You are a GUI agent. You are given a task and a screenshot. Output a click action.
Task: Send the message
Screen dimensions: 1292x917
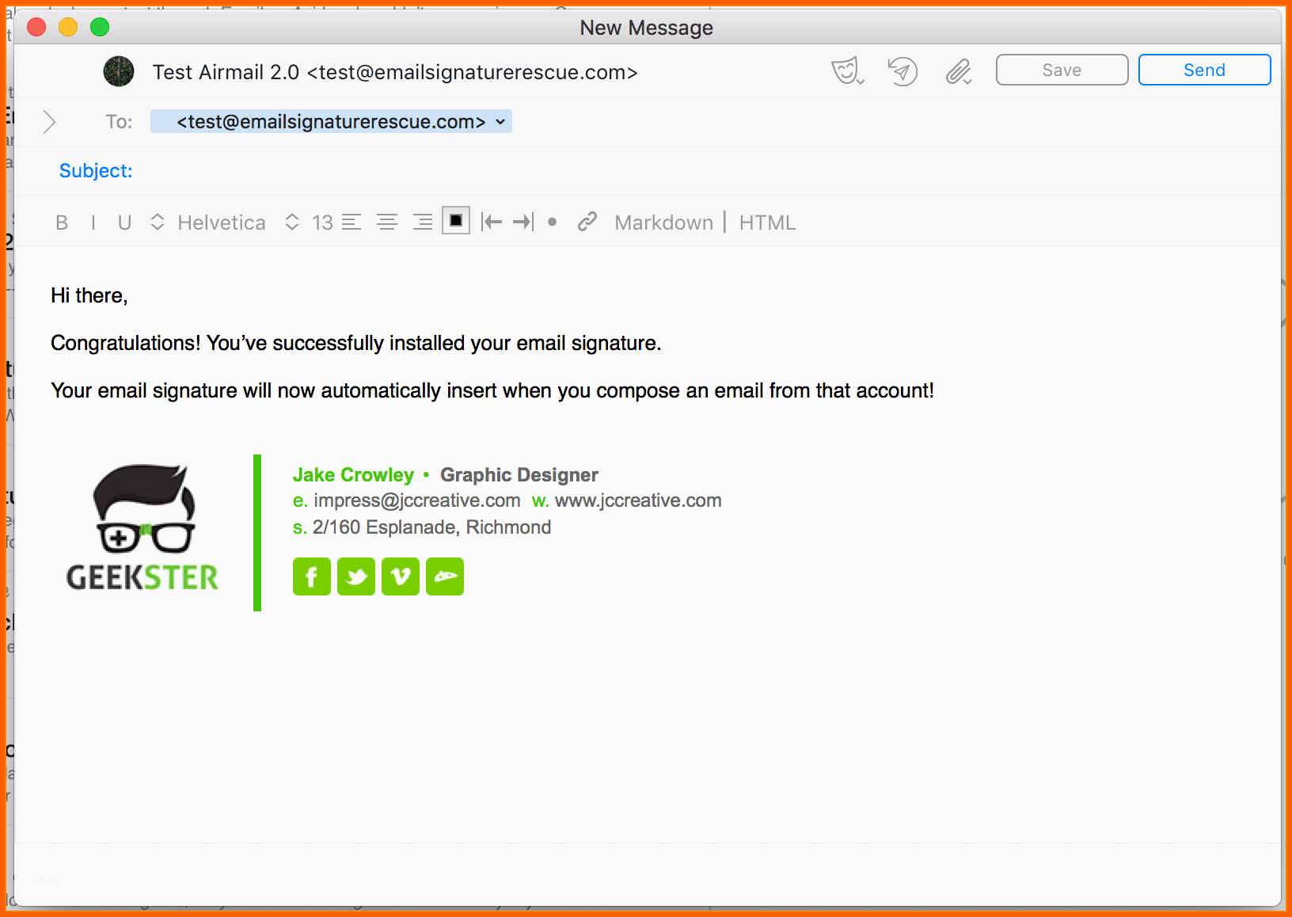[x=1204, y=70]
